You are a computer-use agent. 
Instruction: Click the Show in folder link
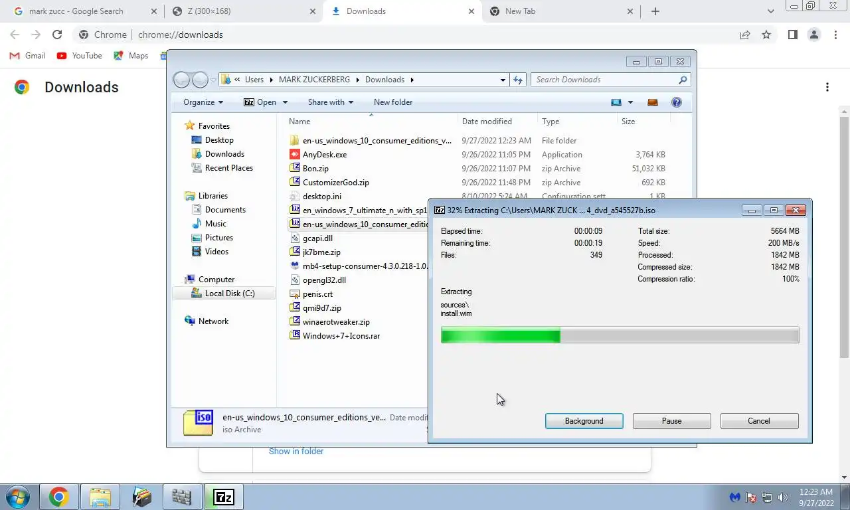[x=296, y=451]
